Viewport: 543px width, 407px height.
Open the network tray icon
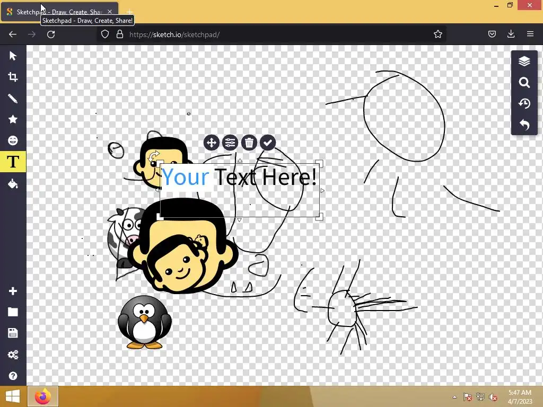(x=480, y=397)
